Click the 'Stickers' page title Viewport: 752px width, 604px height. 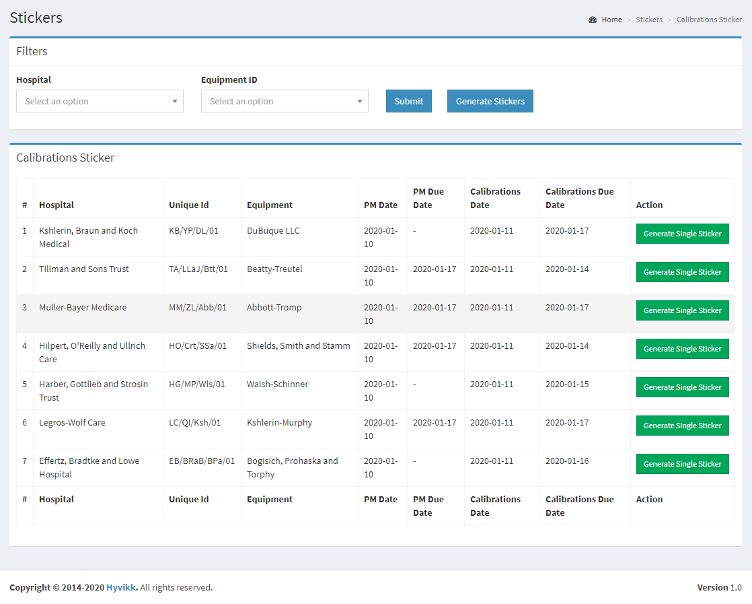pyautogui.click(x=36, y=18)
